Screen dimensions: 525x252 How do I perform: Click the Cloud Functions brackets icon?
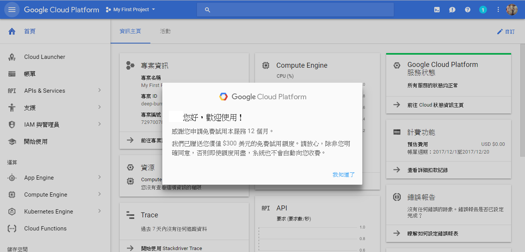12,229
